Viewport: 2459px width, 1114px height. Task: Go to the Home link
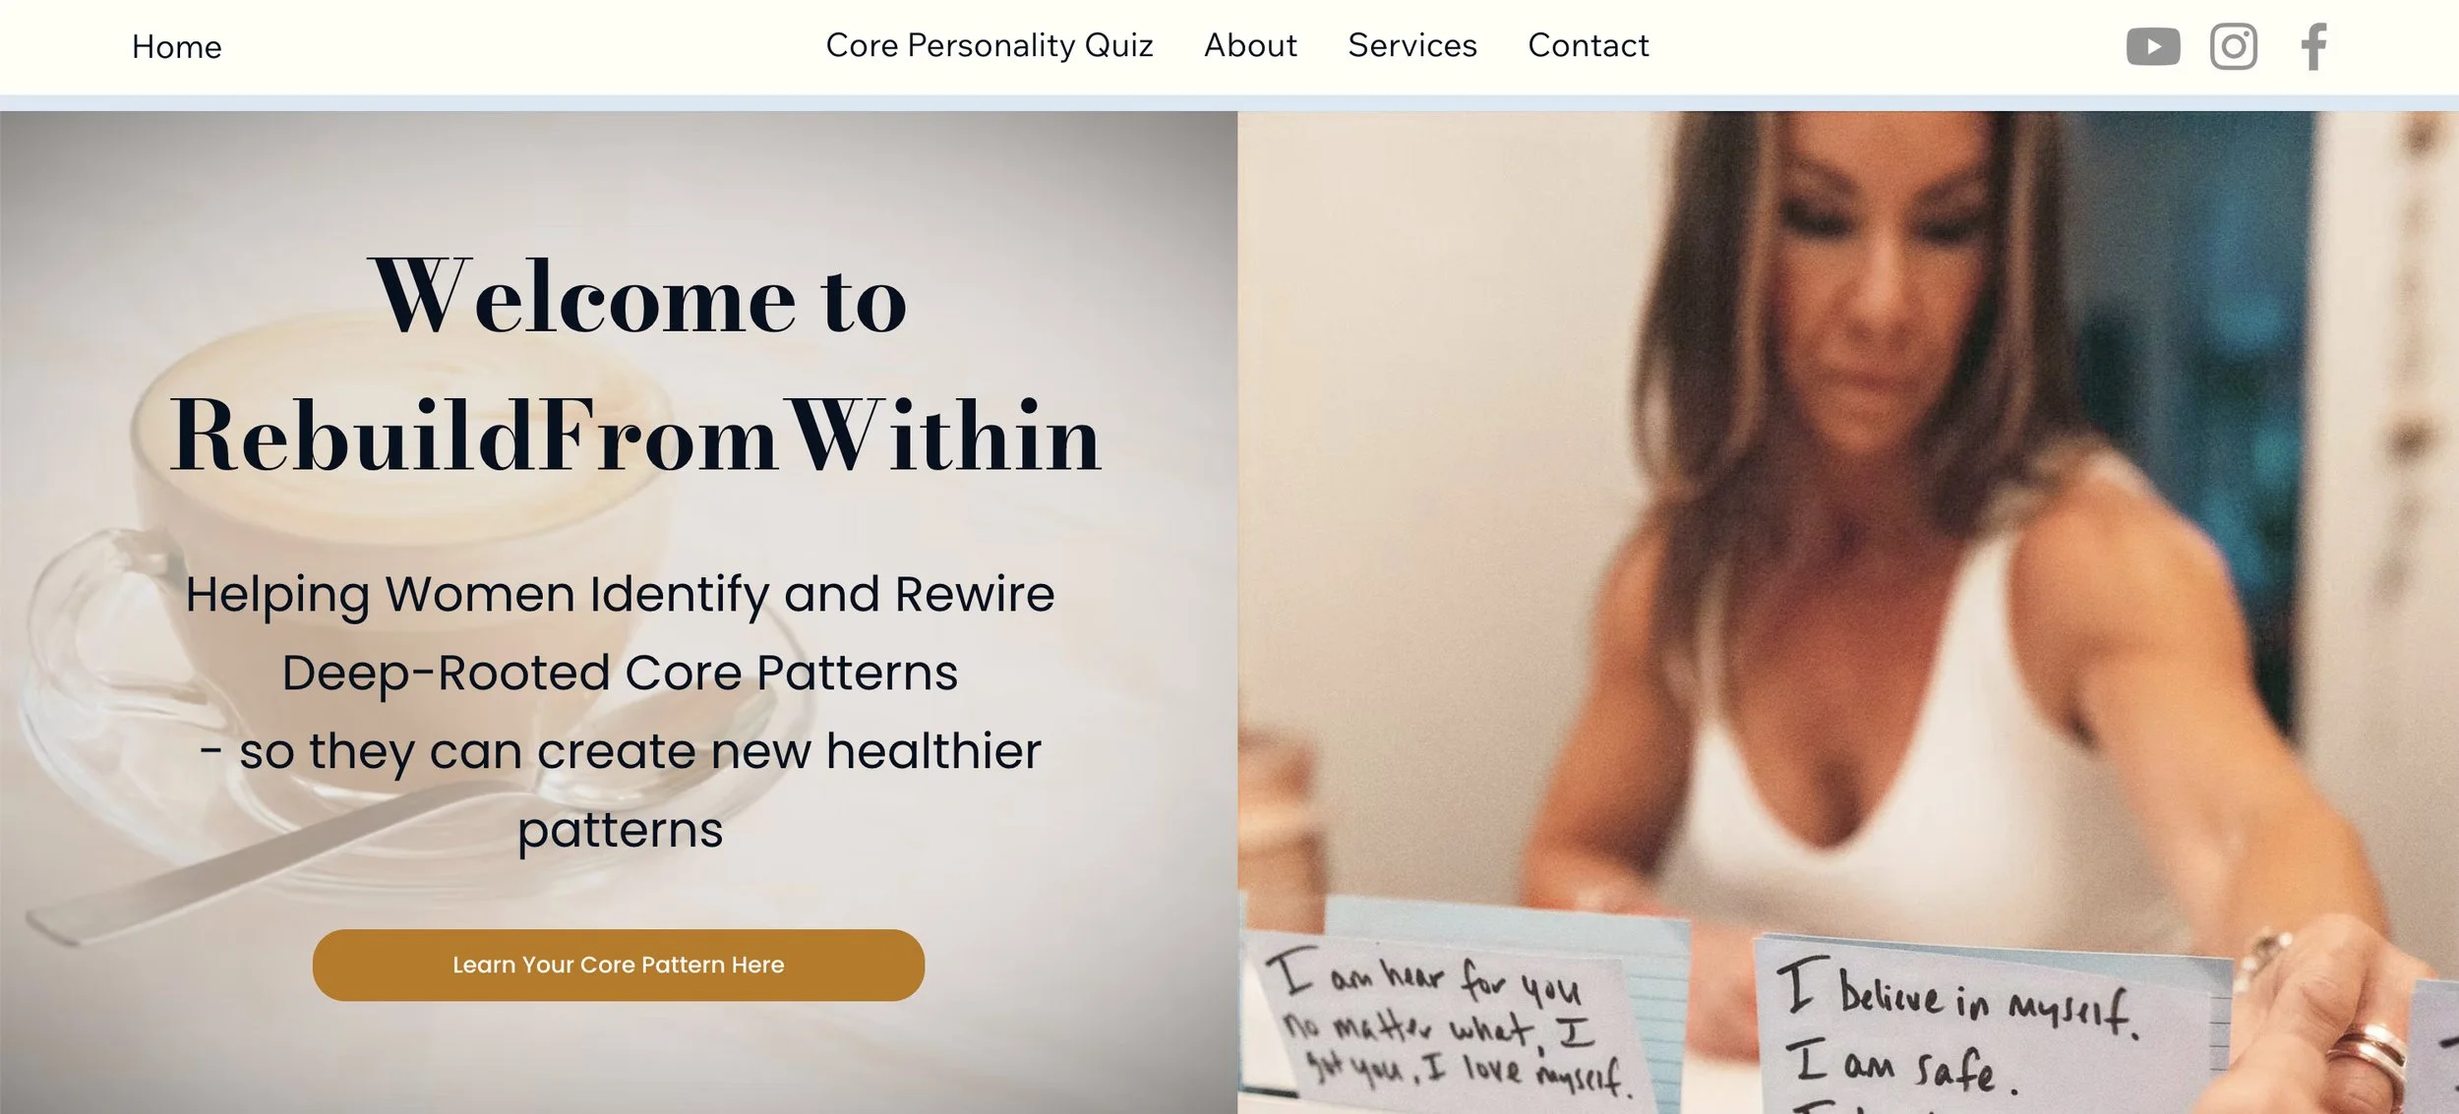click(177, 47)
